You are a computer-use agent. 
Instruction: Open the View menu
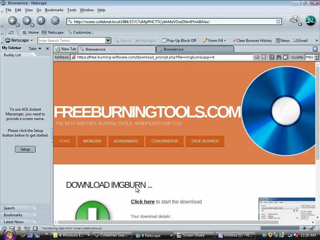(x=29, y=10)
